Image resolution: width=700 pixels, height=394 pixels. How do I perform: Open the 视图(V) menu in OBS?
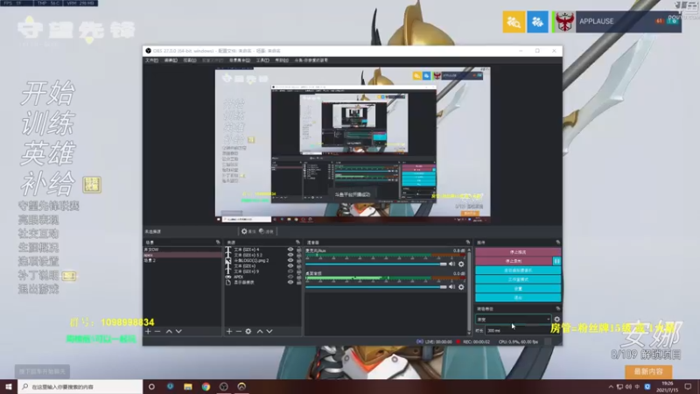[x=190, y=60]
